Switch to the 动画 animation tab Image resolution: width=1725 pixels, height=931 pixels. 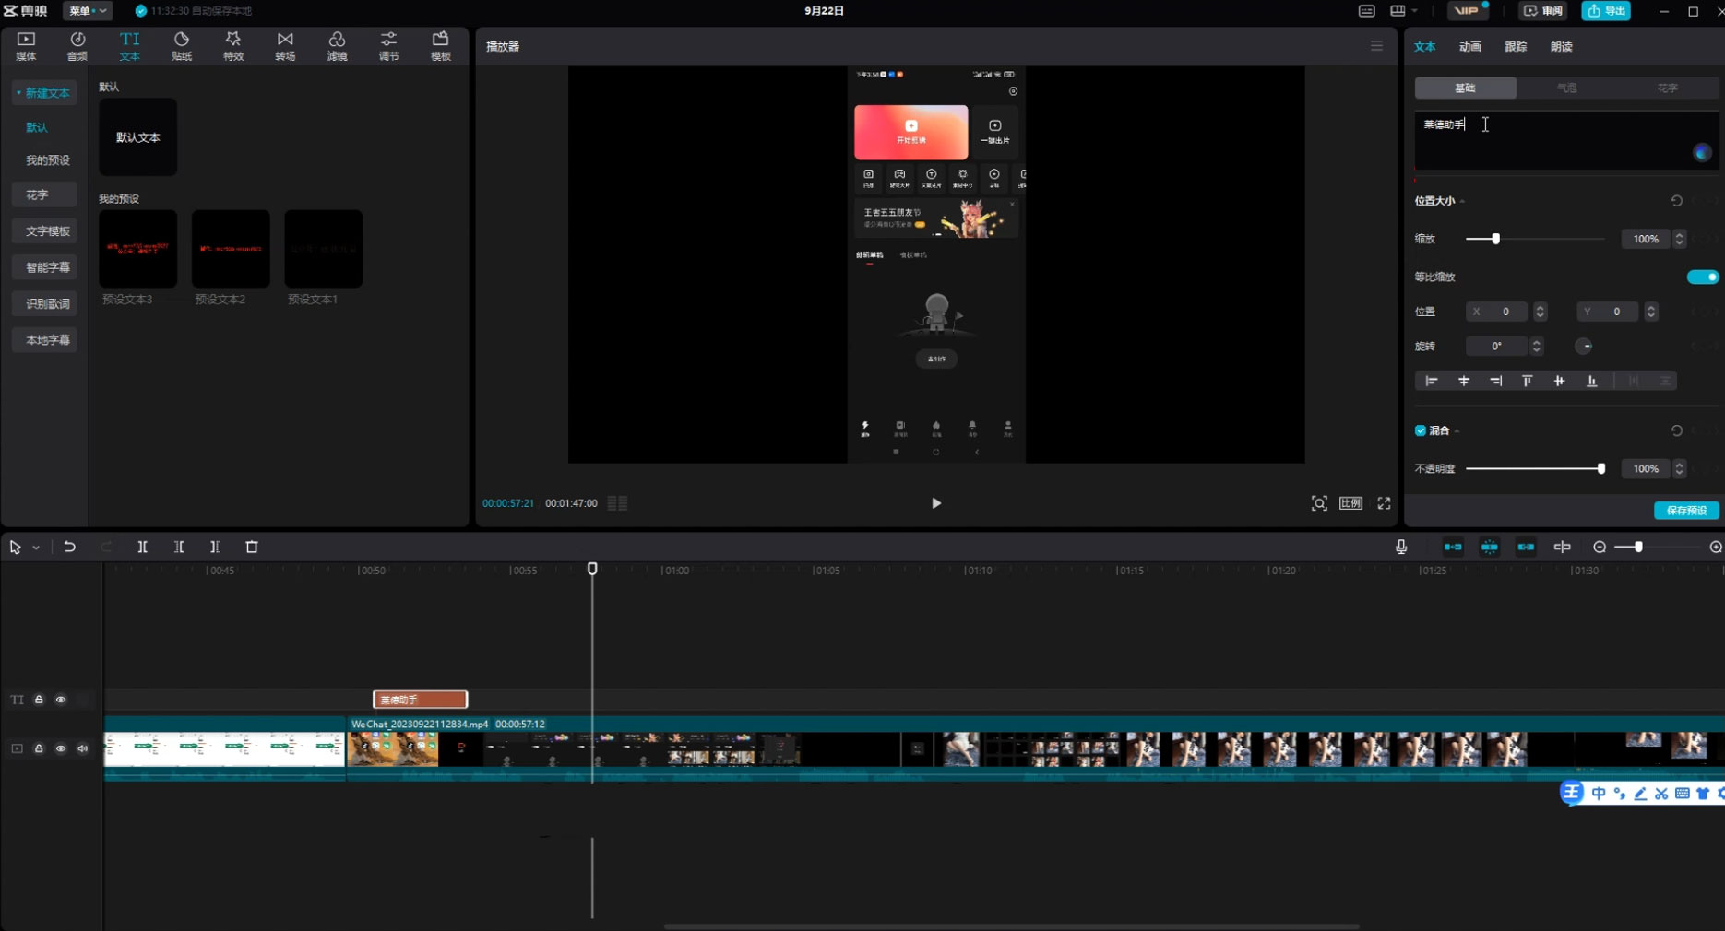[1470, 47]
